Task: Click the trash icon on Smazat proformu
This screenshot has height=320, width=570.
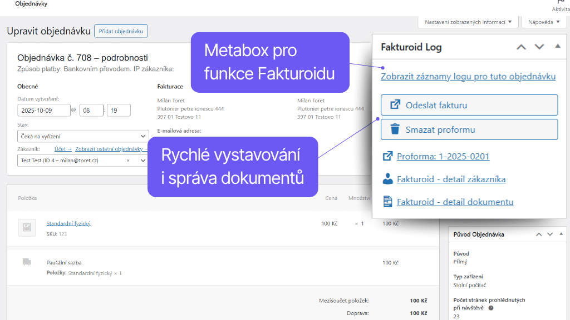Action: (x=395, y=129)
